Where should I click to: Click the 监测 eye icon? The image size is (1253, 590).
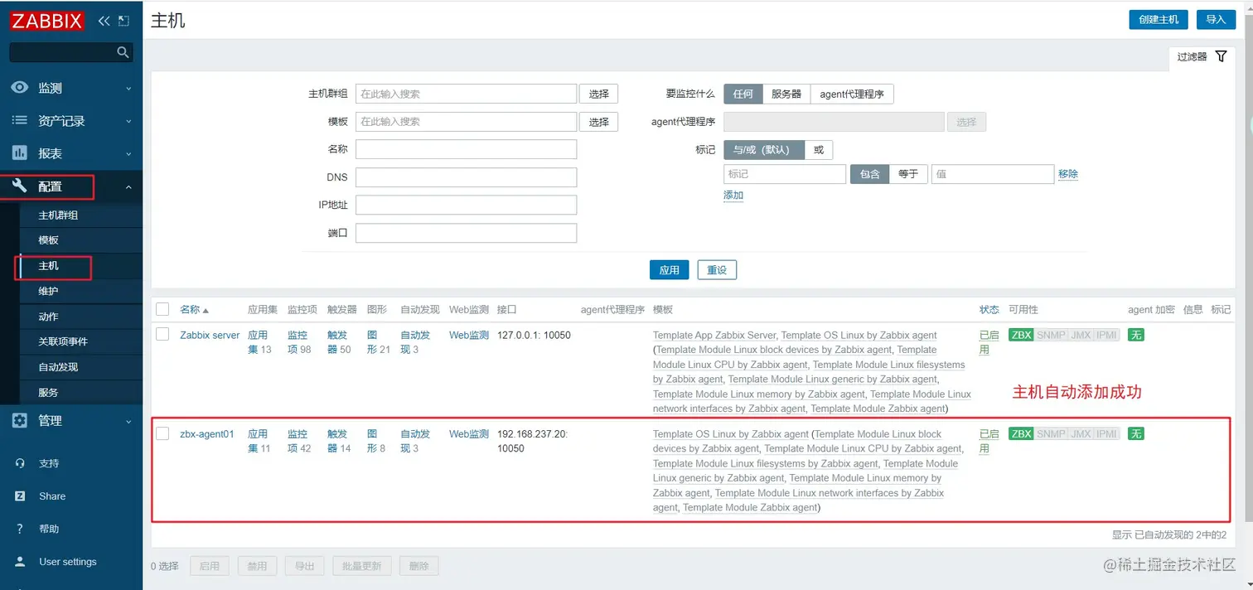pyautogui.click(x=20, y=88)
